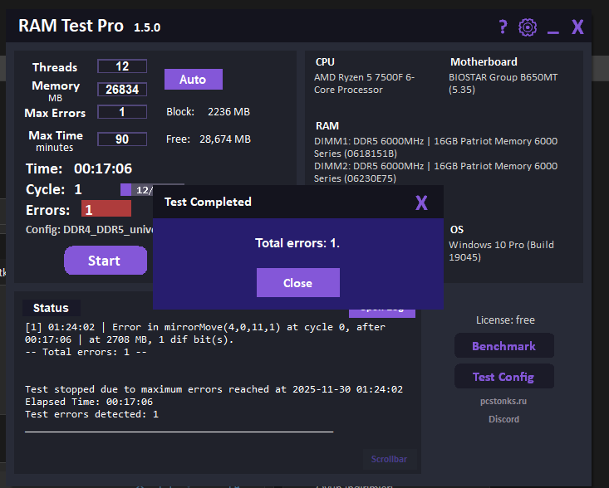Select the 'License: free' label
Screen dimensions: 609x488
505,320
